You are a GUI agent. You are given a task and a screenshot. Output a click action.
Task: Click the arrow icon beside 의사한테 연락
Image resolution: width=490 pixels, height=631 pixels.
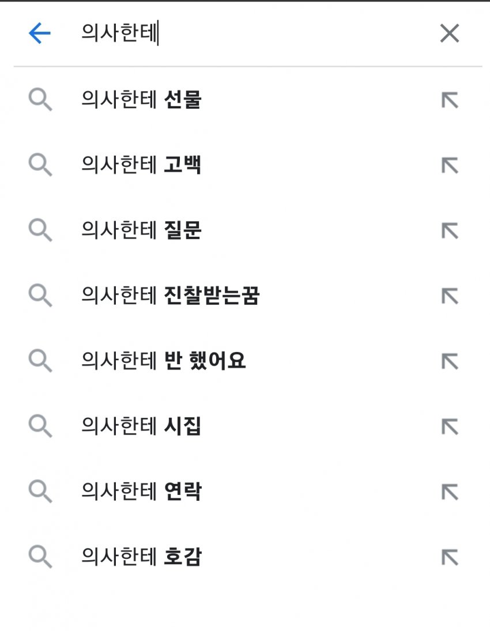point(449,492)
